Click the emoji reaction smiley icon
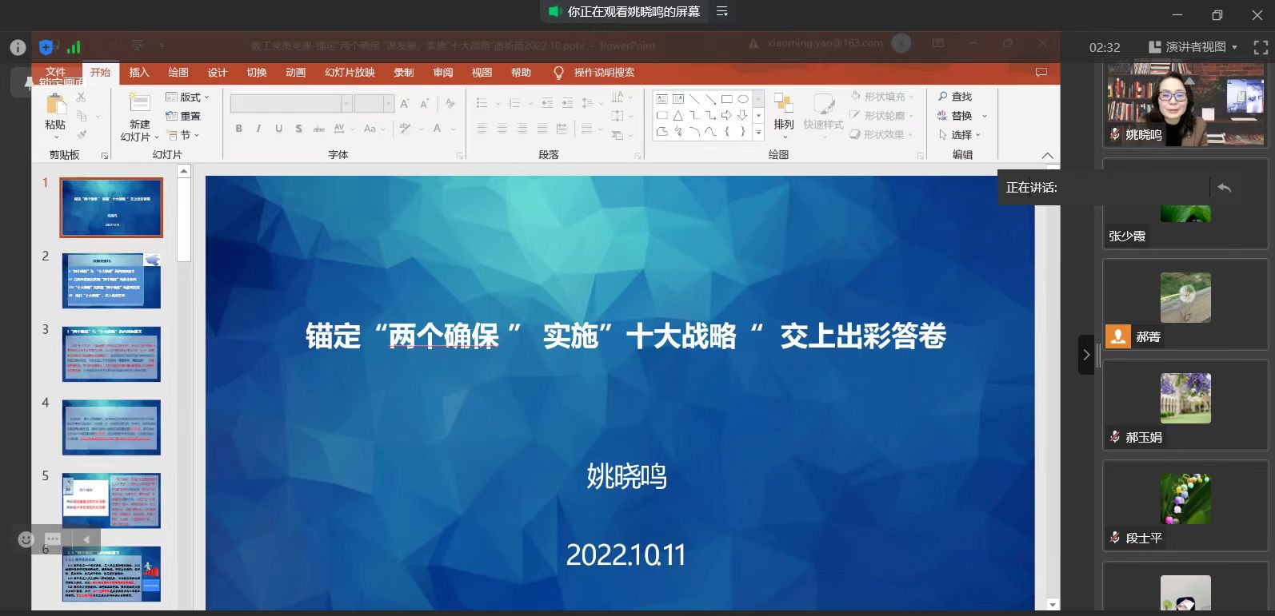1275x616 pixels. pos(26,539)
